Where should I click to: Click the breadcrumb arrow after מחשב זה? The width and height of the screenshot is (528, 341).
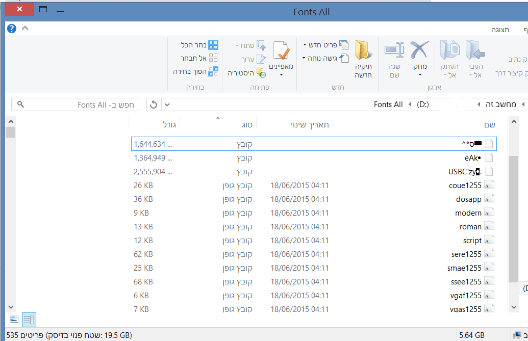[479, 104]
